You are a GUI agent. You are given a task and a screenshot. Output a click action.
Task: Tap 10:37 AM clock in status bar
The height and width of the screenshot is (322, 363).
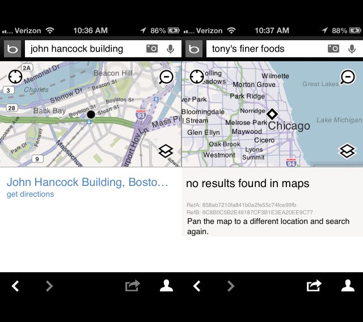[272, 31]
